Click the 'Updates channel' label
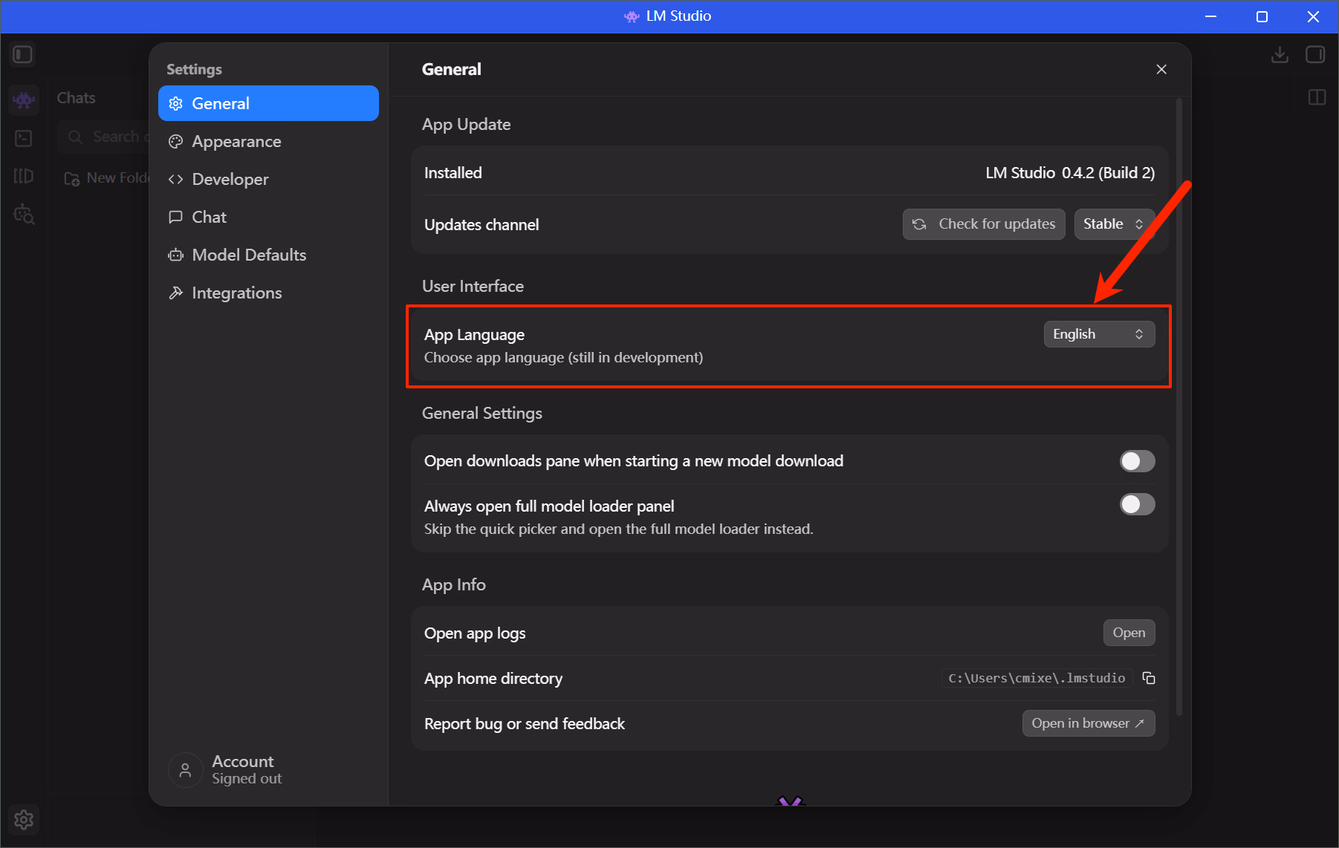 coord(482,225)
